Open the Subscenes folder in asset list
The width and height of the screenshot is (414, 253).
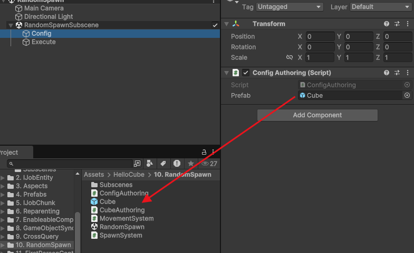[116, 185]
